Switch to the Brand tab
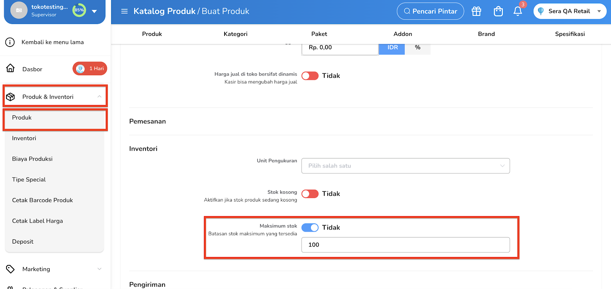The width and height of the screenshot is (611, 289). (487, 34)
